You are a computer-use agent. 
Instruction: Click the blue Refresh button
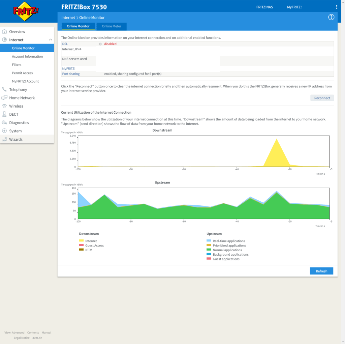pos(321,271)
